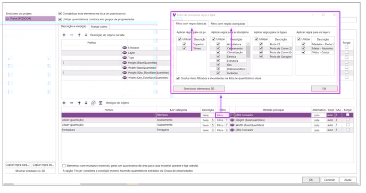This screenshot has height=193, width=366.
Task: Open Itens description cell in Abertura row
Action: click(x=208, y=115)
